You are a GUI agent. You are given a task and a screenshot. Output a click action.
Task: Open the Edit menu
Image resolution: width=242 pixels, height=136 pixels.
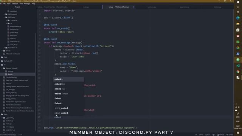click(x=4, y=4)
